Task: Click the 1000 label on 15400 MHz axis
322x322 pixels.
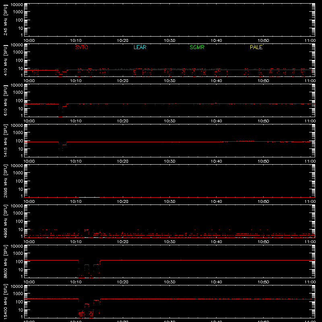Action: pos(18,294)
